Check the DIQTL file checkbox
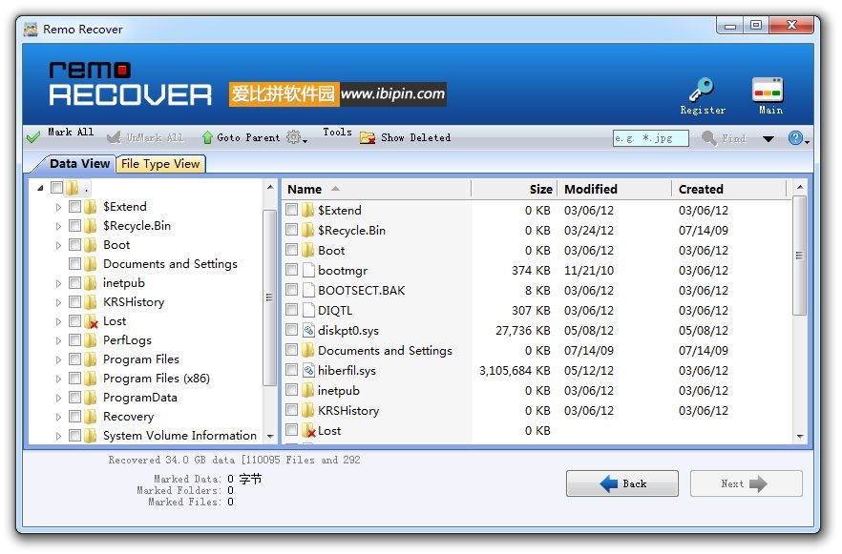This screenshot has height=554, width=842. 291,310
